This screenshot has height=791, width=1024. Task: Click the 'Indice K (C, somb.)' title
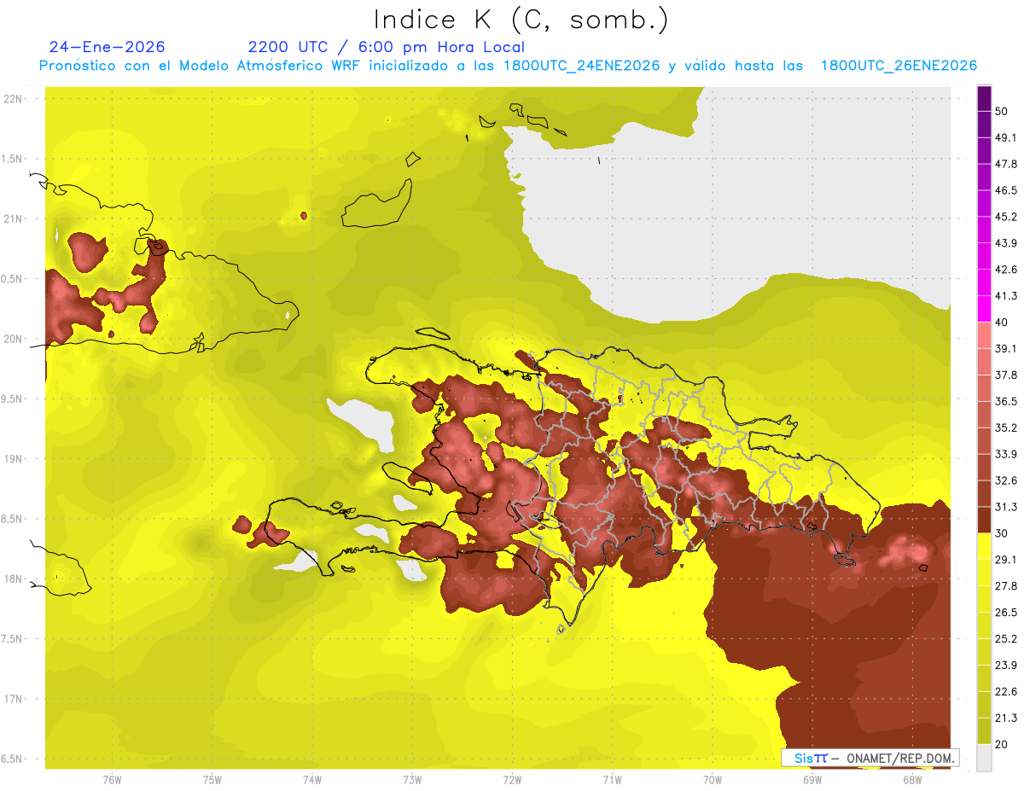click(x=521, y=20)
